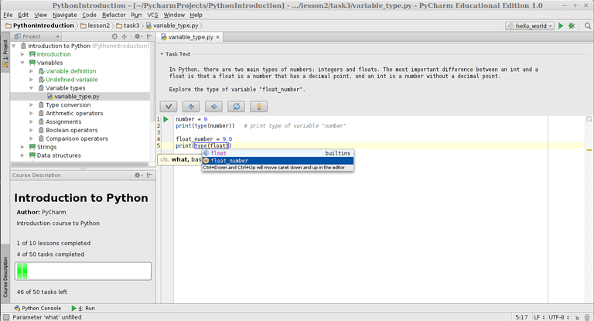Open the Help menu
This screenshot has height=321, width=594.
pyautogui.click(x=196, y=15)
